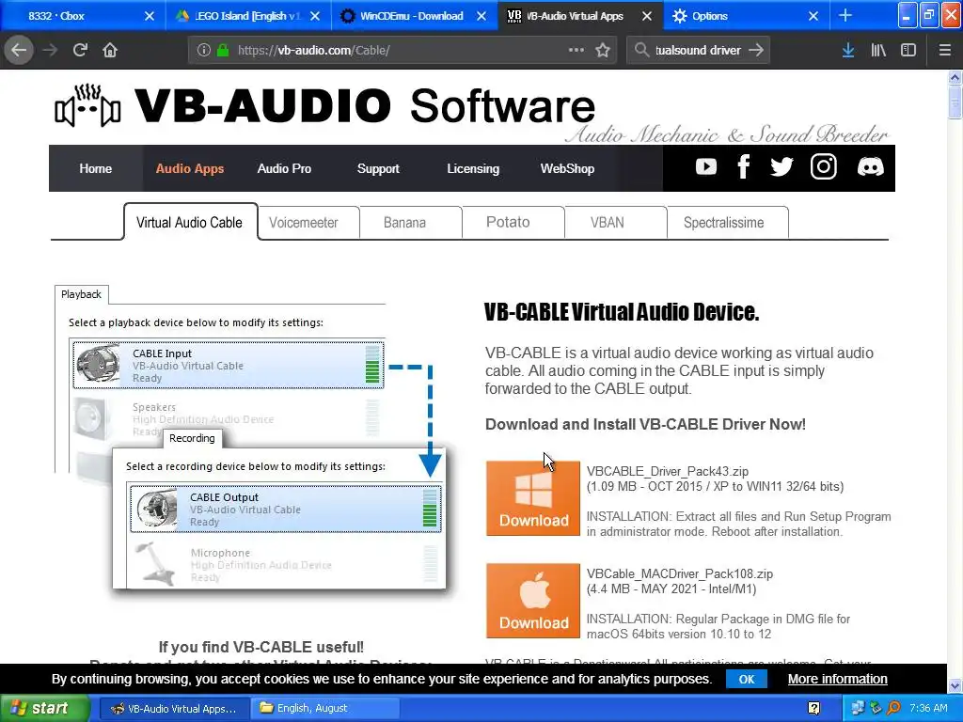
Task: Join VB-Audio Discord via its icon
Action: [x=870, y=167]
